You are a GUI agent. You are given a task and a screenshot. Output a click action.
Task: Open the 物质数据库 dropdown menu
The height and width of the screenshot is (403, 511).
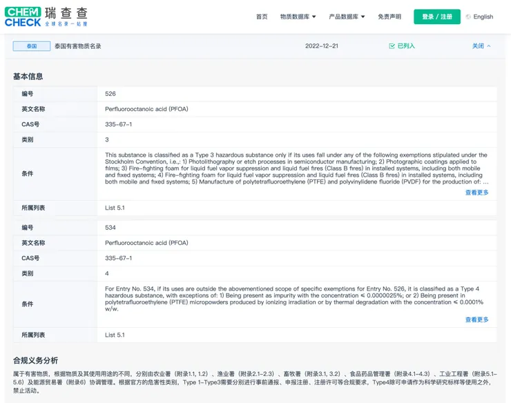[x=298, y=17]
